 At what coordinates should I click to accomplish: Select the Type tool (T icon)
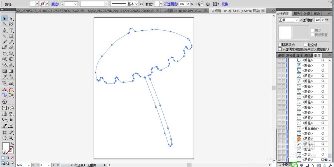pyautogui.click(x=11, y=30)
